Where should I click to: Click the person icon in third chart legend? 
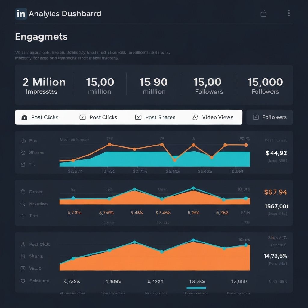[x=23, y=244]
